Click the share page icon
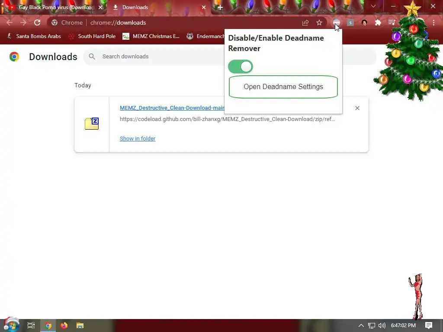443x332 pixels. (x=305, y=22)
